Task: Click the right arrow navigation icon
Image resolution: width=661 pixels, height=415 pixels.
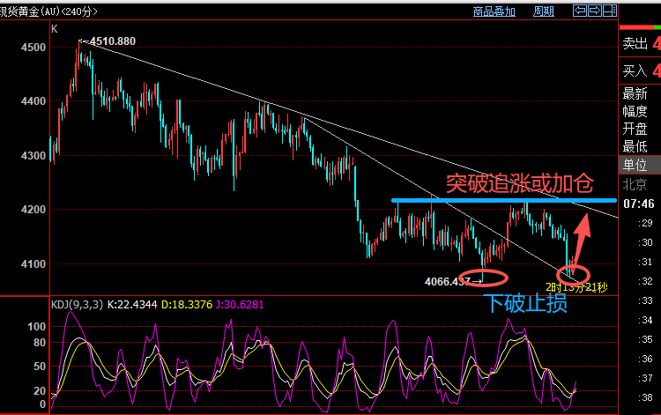Action: [595, 11]
